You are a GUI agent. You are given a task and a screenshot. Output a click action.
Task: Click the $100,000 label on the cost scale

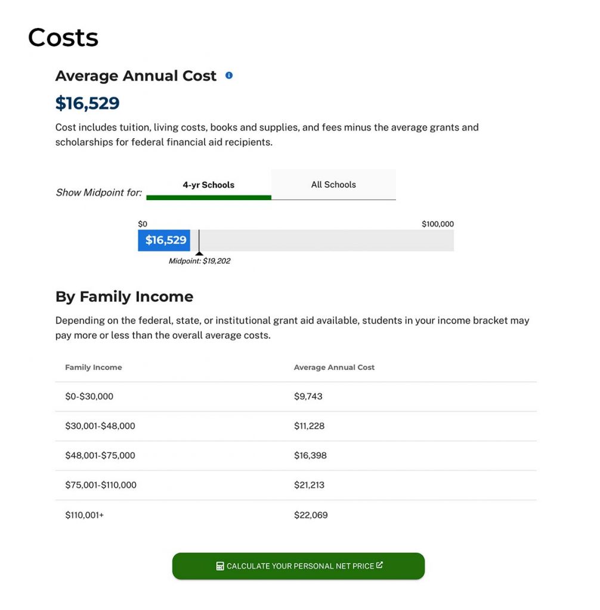pyautogui.click(x=437, y=224)
